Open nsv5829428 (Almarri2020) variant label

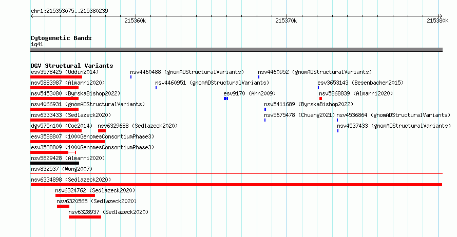68,158
